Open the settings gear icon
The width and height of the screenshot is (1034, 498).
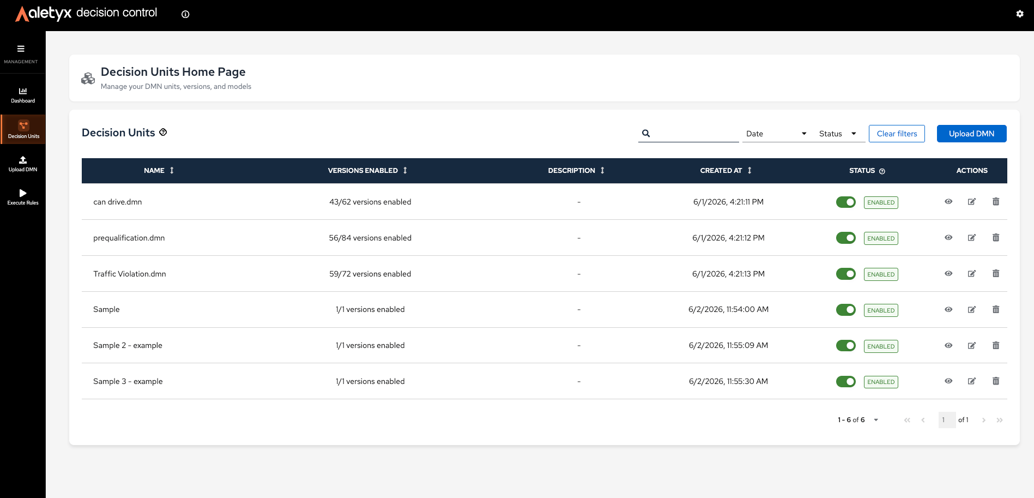point(1019,14)
